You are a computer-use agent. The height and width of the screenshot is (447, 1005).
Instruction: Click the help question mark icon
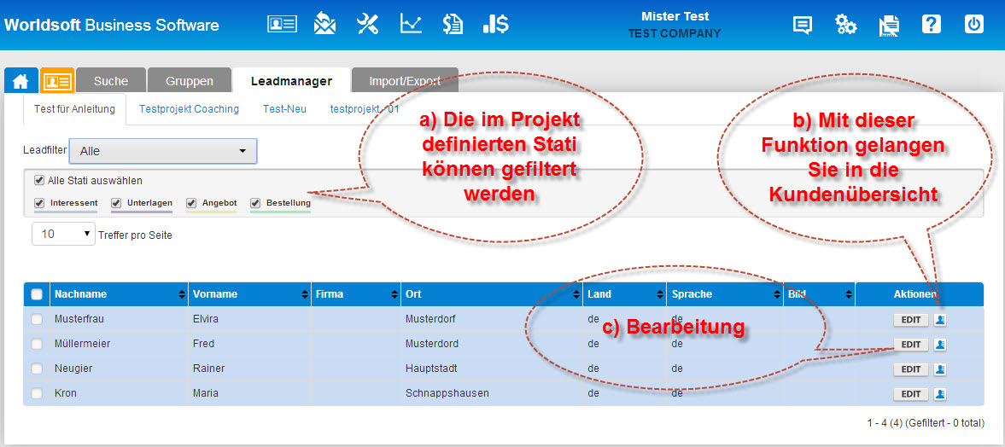pos(932,24)
